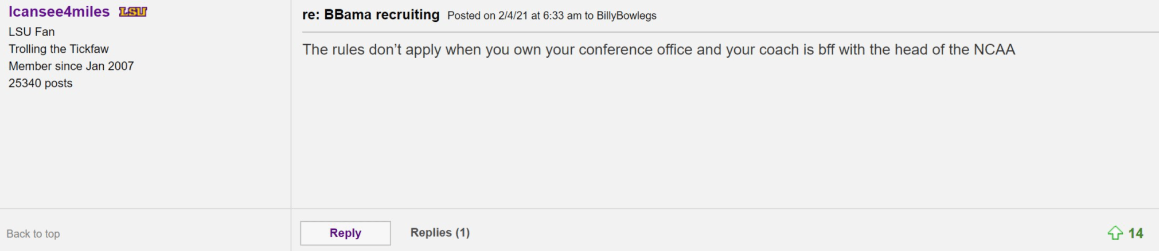The image size is (1159, 251).
Task: Expand the Replies (1) thread
Action: 440,232
